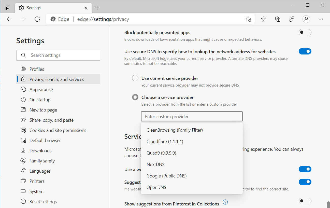Click the feedback/share people icon
The height and width of the screenshot is (208, 330).
(x=292, y=19)
